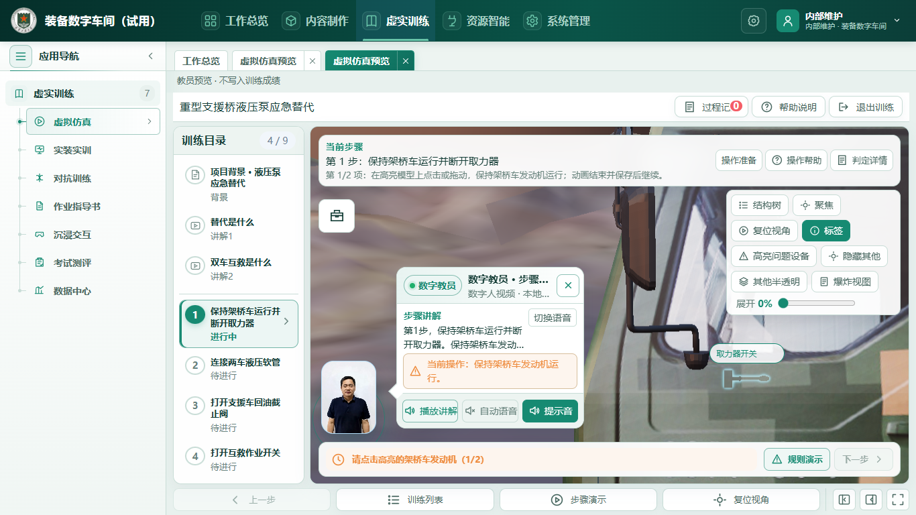Viewport: 916px width, 515px height.
Task: Collapse right panel using bottom bar icon
Action: pos(870,500)
